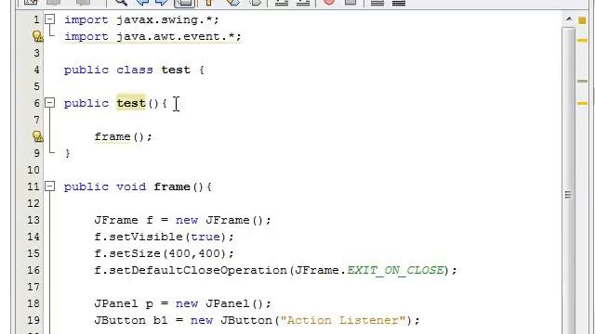Click the highlighted test constructor name
595x334 pixels.
pyautogui.click(x=131, y=103)
